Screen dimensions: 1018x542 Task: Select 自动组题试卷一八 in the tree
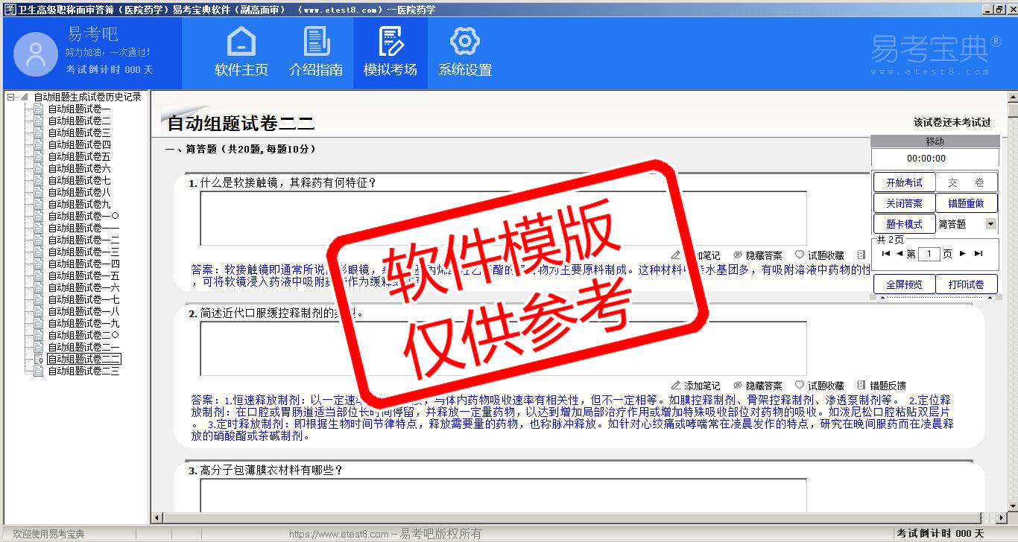(83, 311)
